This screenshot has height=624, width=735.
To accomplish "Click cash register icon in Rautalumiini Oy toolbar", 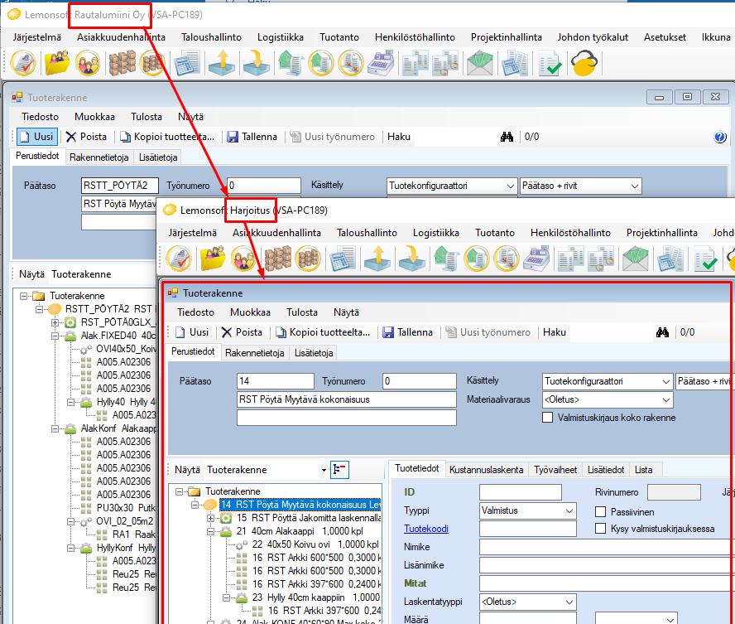I will (381, 63).
